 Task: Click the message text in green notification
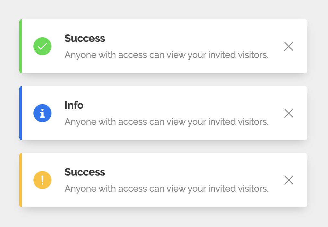tap(167, 55)
